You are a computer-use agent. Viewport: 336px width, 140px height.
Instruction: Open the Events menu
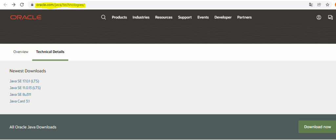pyautogui.click(x=203, y=17)
